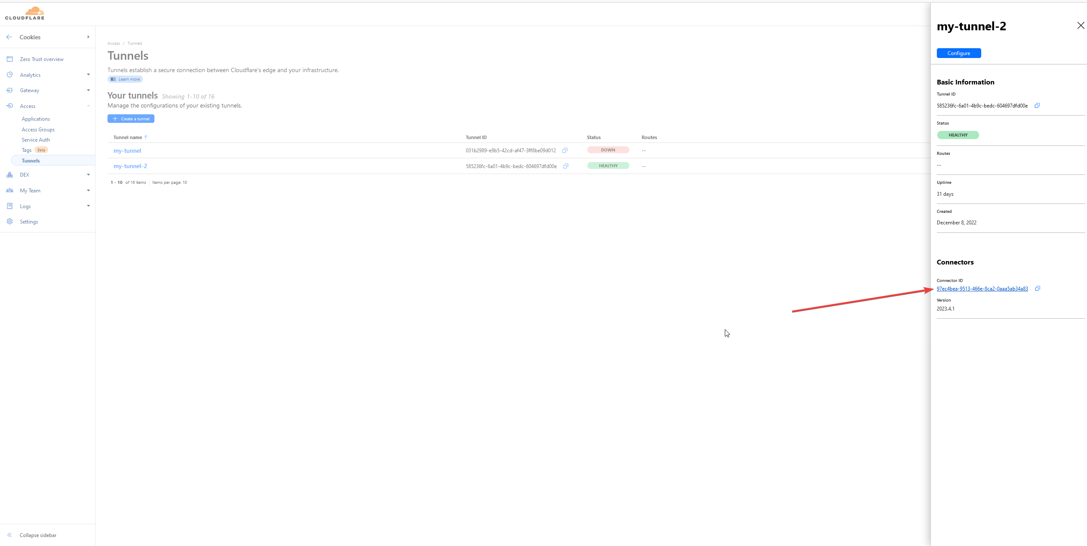Screen dimensions: 1087x546
Task: Copy the Connector ID in Connectors section
Action: 1038,289
